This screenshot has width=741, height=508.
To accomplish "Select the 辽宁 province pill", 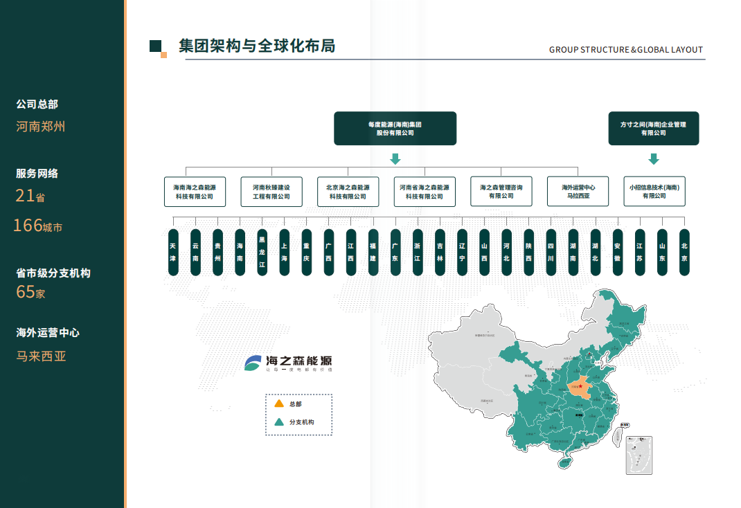I will pos(462,252).
